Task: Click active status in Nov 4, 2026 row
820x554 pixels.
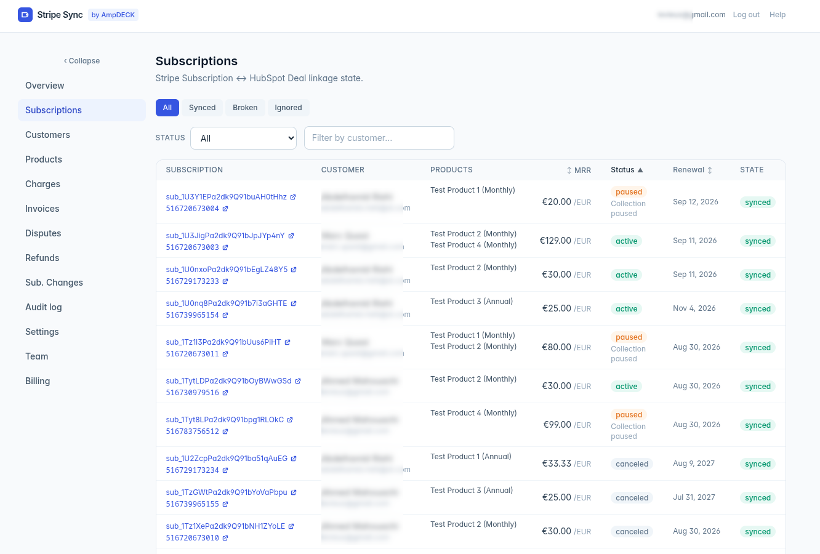Action: (627, 309)
